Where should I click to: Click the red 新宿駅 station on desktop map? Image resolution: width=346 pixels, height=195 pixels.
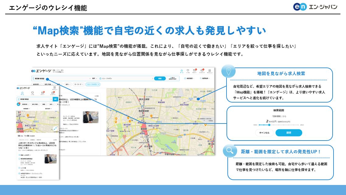tap(144, 129)
